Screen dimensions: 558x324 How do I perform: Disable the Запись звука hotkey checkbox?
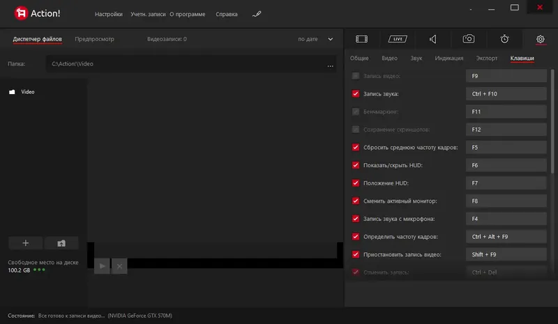click(356, 93)
